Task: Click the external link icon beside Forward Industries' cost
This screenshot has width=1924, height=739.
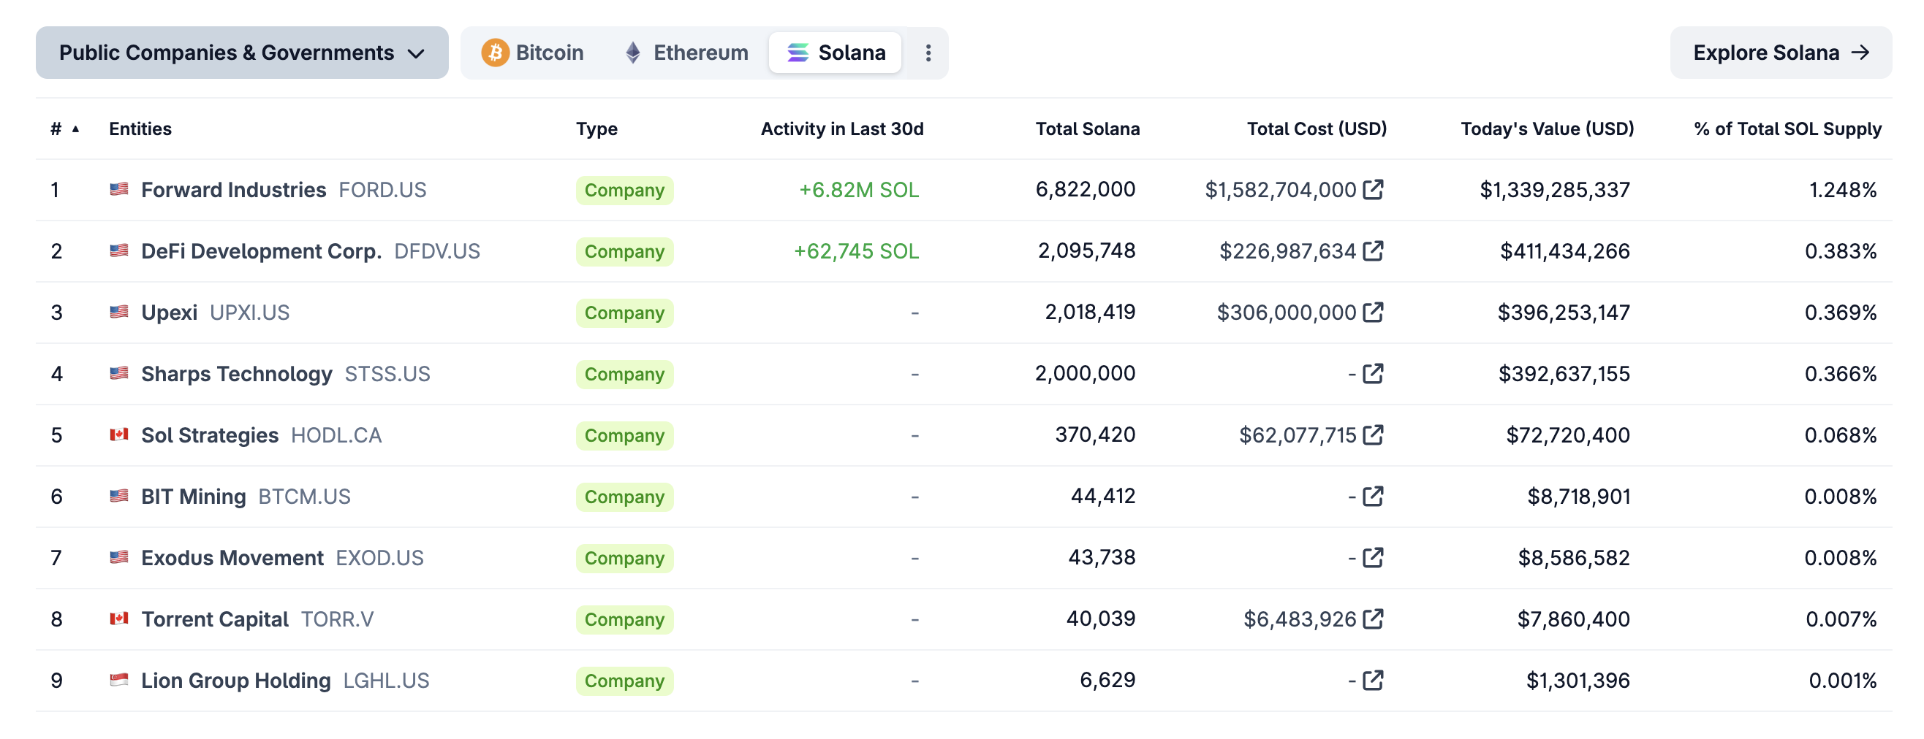Action: [1373, 190]
